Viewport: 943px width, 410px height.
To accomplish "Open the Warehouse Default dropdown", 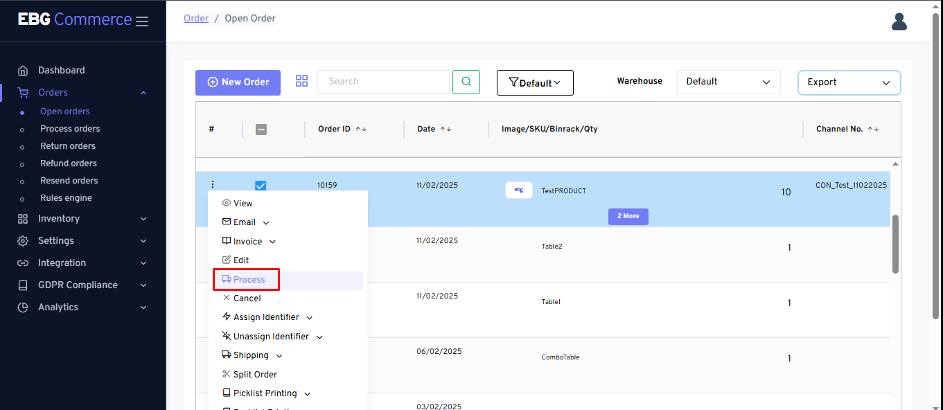I will coord(728,82).
